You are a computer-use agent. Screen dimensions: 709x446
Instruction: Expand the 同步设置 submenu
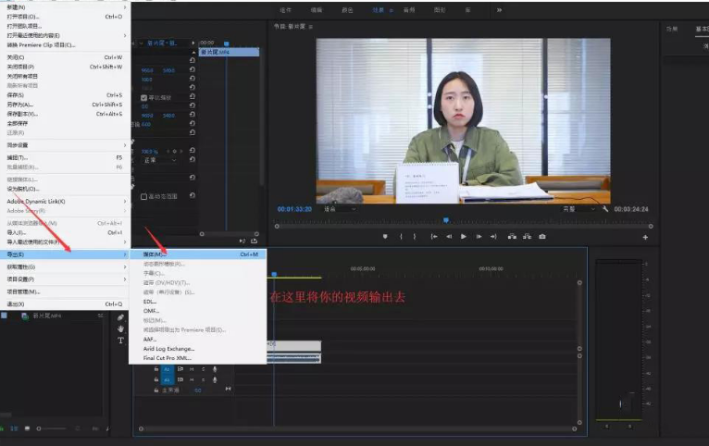[x=65, y=145]
